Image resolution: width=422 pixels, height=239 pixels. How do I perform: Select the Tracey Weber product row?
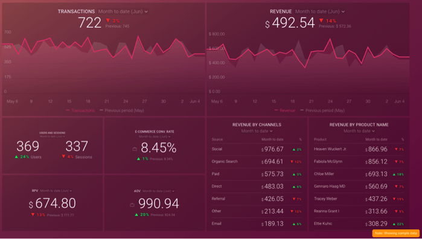(359, 199)
